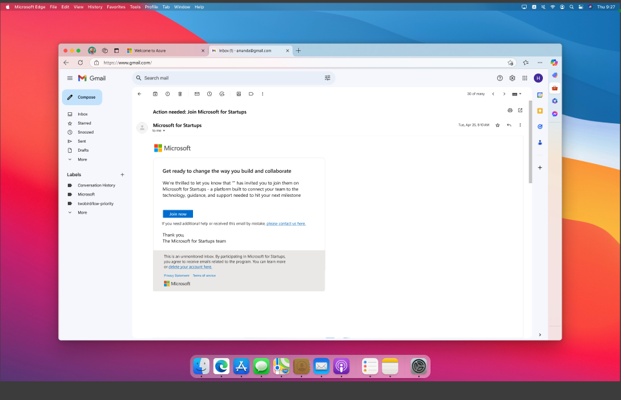The image size is (621, 400).
Task: Open a new browser tab
Action: tap(299, 50)
